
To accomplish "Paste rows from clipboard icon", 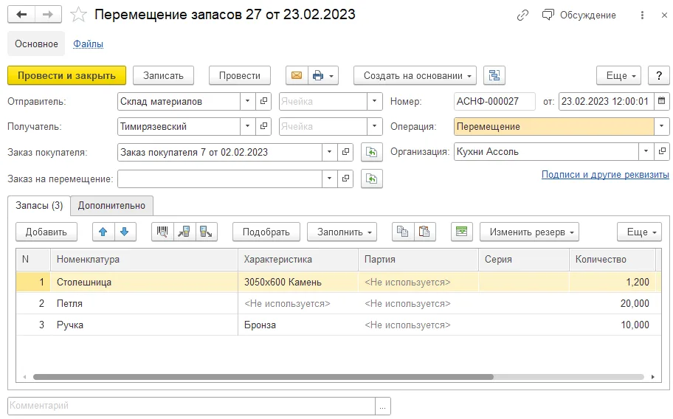I will click(x=424, y=232).
